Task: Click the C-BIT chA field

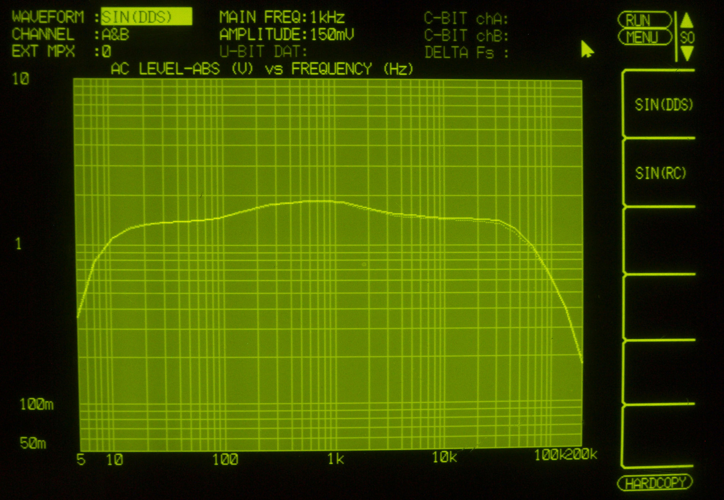Action: 466,18
